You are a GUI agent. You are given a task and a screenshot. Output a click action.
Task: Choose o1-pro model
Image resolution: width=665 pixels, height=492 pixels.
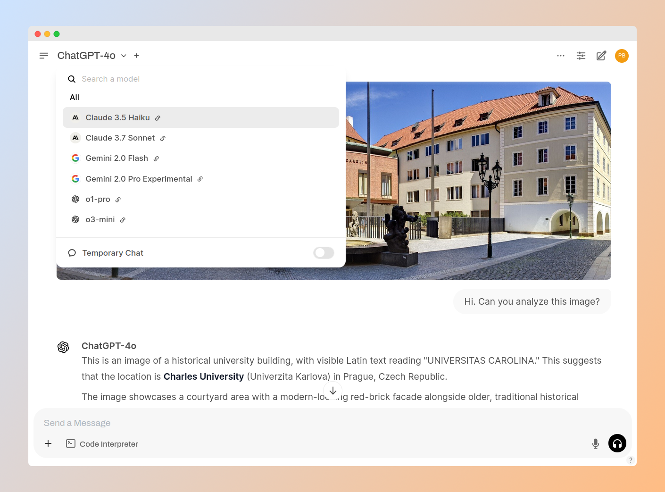201,199
